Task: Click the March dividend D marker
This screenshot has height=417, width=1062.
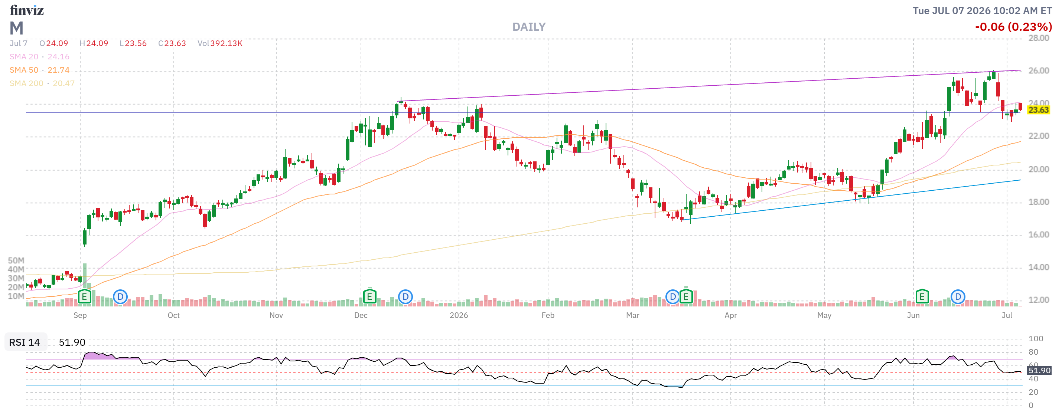Action: [673, 296]
